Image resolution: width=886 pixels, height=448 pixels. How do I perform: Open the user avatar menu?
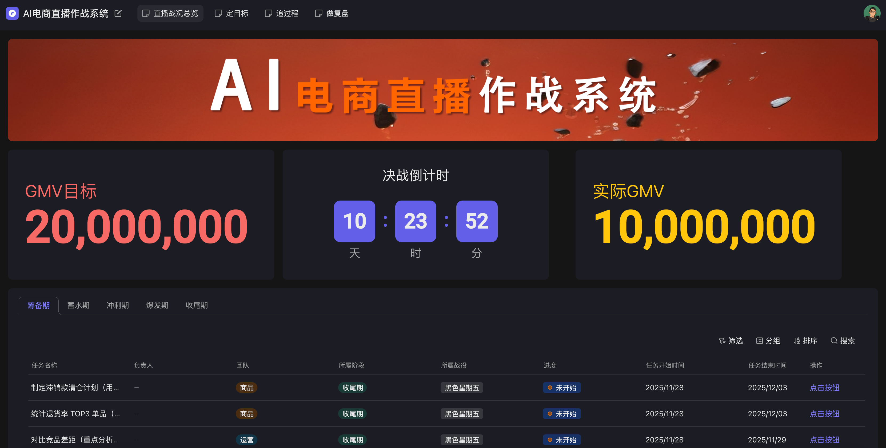pos(872,13)
